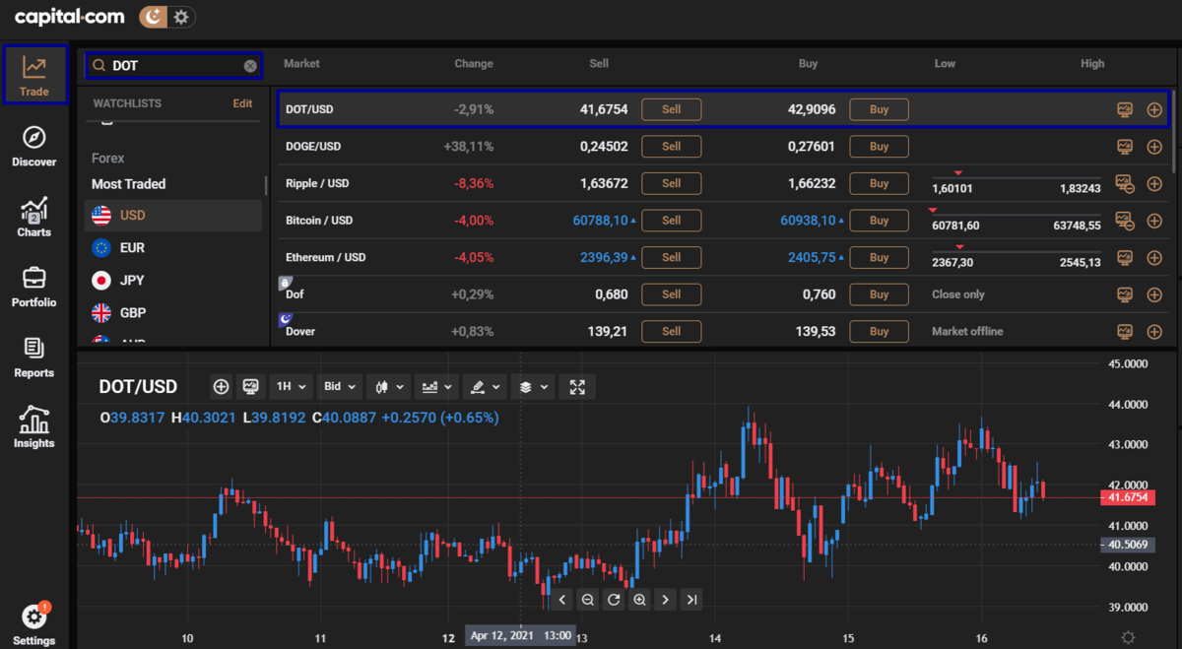Screen dimensions: 1182x649
Task: Jump to the latest candle on chart
Action: (691, 599)
